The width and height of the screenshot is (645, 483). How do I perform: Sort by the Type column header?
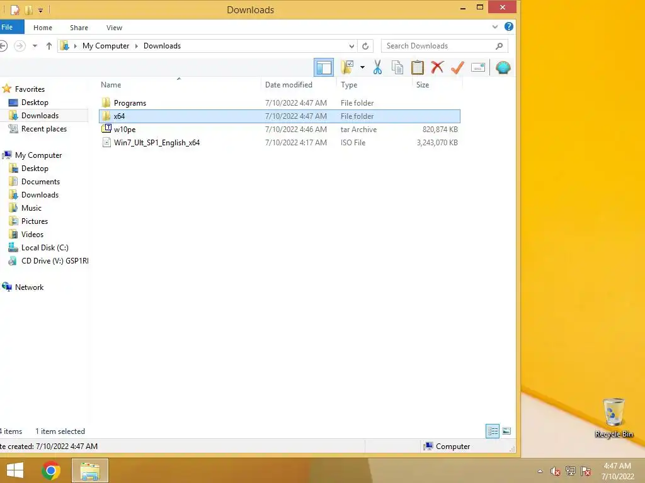[349, 85]
